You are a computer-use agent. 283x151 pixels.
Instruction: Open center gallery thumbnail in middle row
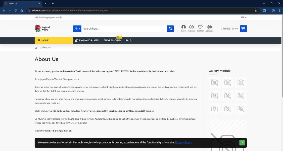tap(228, 96)
